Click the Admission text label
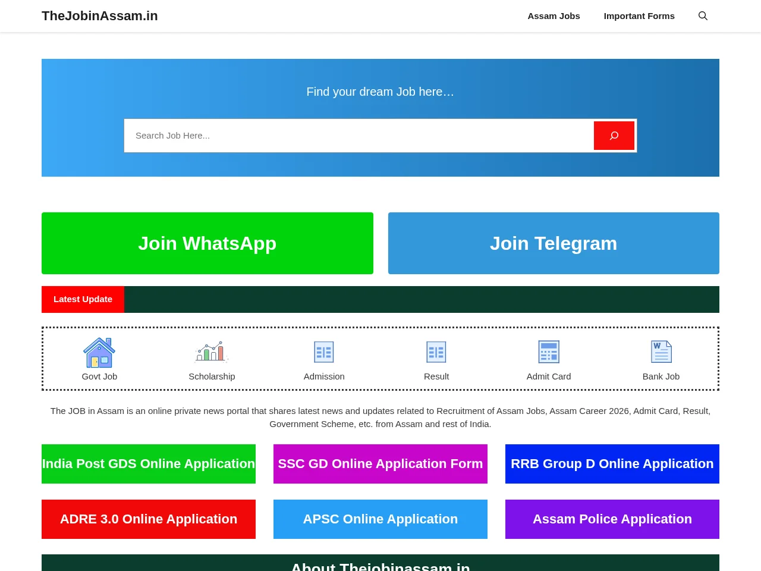761x571 pixels. (x=324, y=377)
